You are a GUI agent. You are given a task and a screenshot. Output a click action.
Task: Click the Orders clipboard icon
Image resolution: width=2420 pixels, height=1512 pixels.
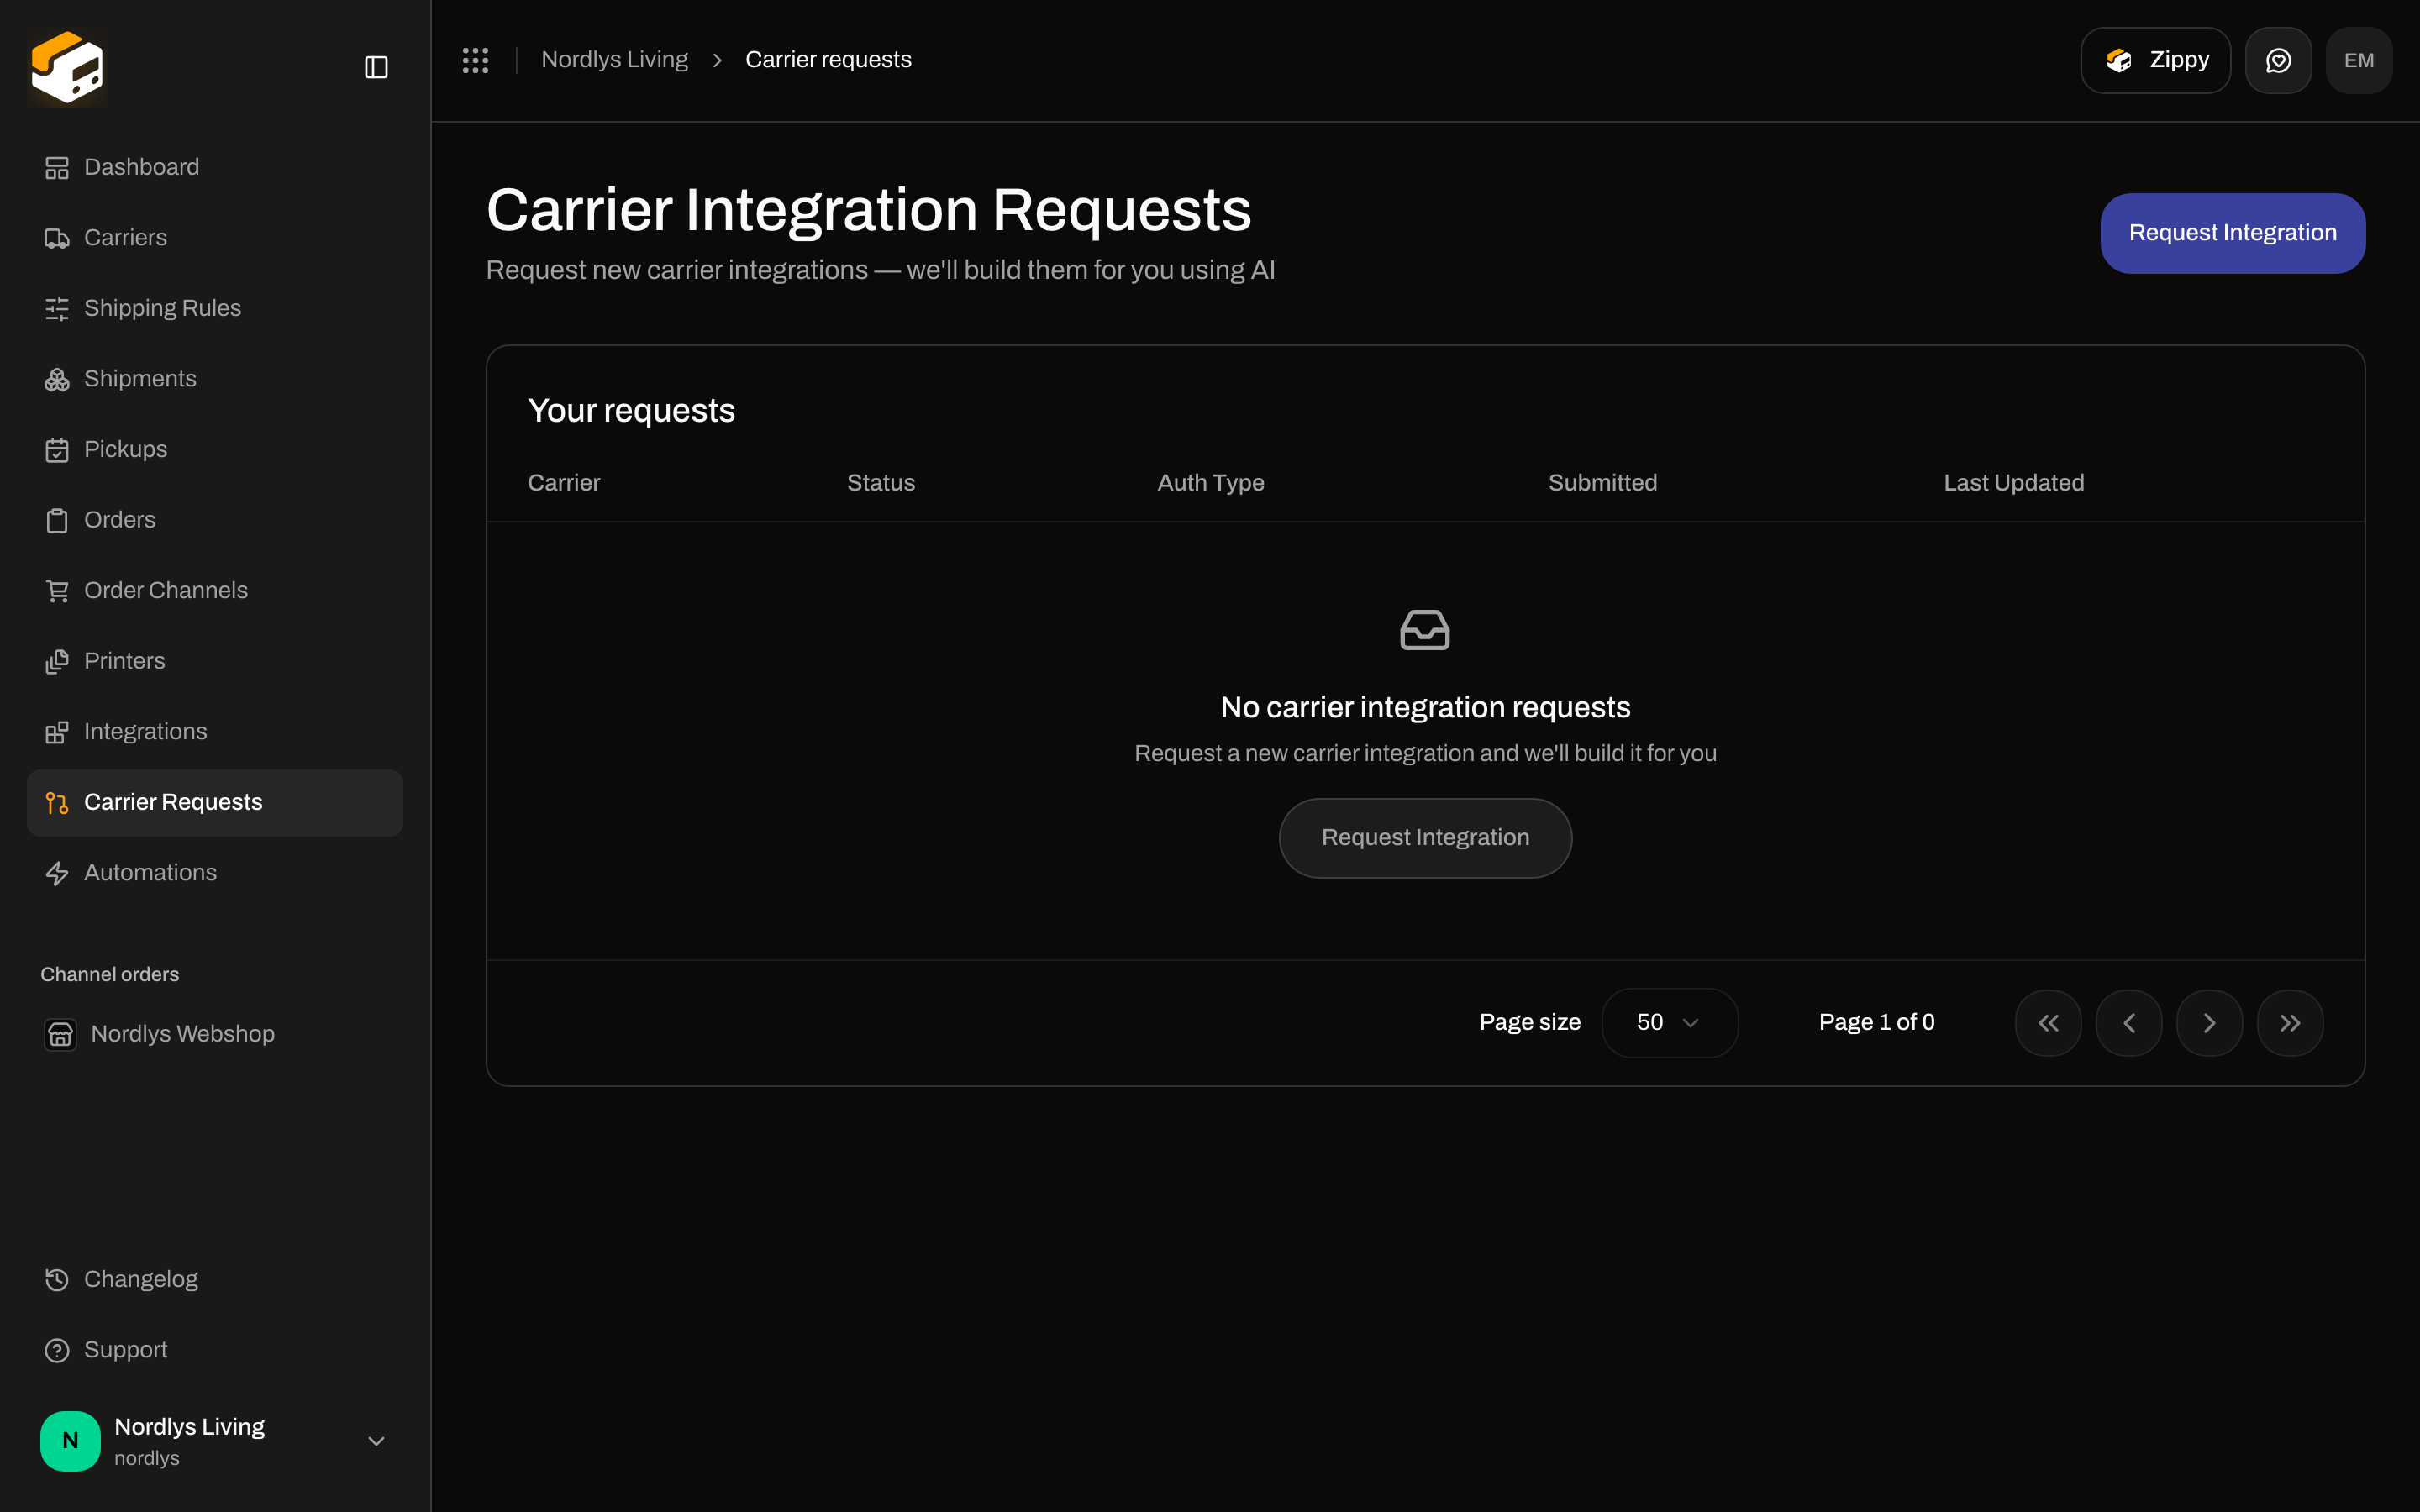point(57,520)
